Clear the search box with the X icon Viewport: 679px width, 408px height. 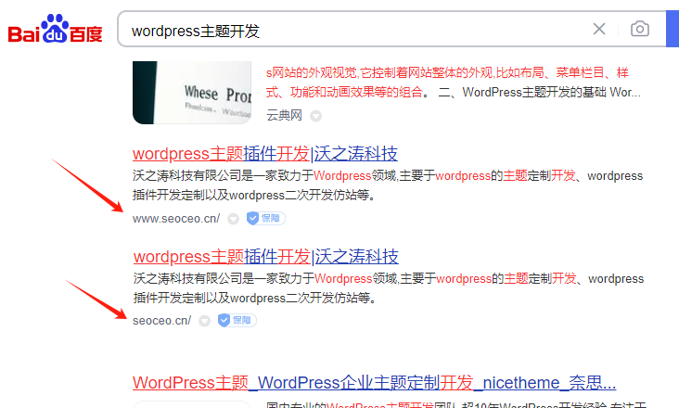click(x=599, y=29)
